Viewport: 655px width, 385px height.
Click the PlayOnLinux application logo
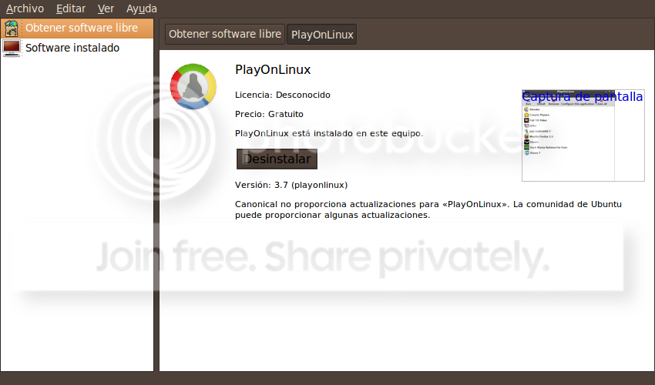(x=193, y=86)
